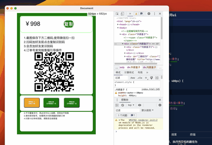Open the console drawer three-dot menu
This screenshot has width=212, height=145.
coord(117,100)
